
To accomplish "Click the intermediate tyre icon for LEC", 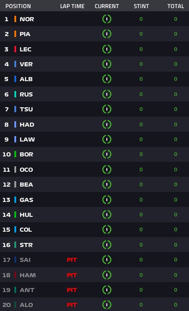I will [x=107, y=49].
